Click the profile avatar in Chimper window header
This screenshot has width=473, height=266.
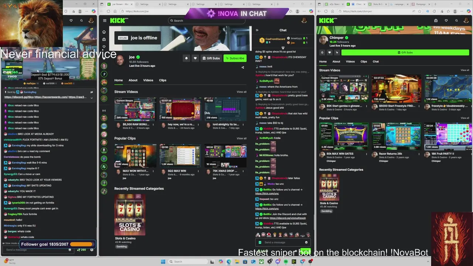point(466,21)
